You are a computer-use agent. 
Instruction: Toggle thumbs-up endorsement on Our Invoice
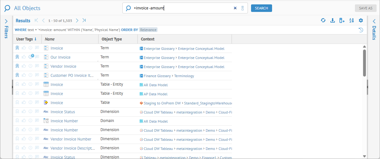coord(24,57)
